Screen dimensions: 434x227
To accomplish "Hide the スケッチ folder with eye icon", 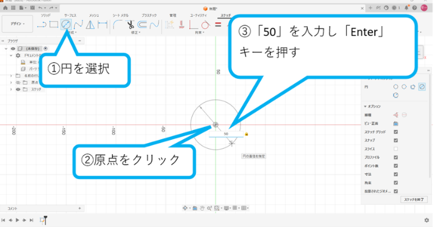I will pyautogui.click(x=18, y=90).
